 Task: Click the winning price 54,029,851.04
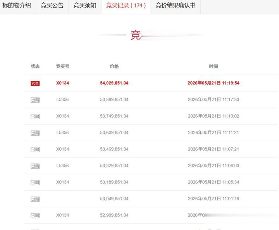(x=114, y=83)
